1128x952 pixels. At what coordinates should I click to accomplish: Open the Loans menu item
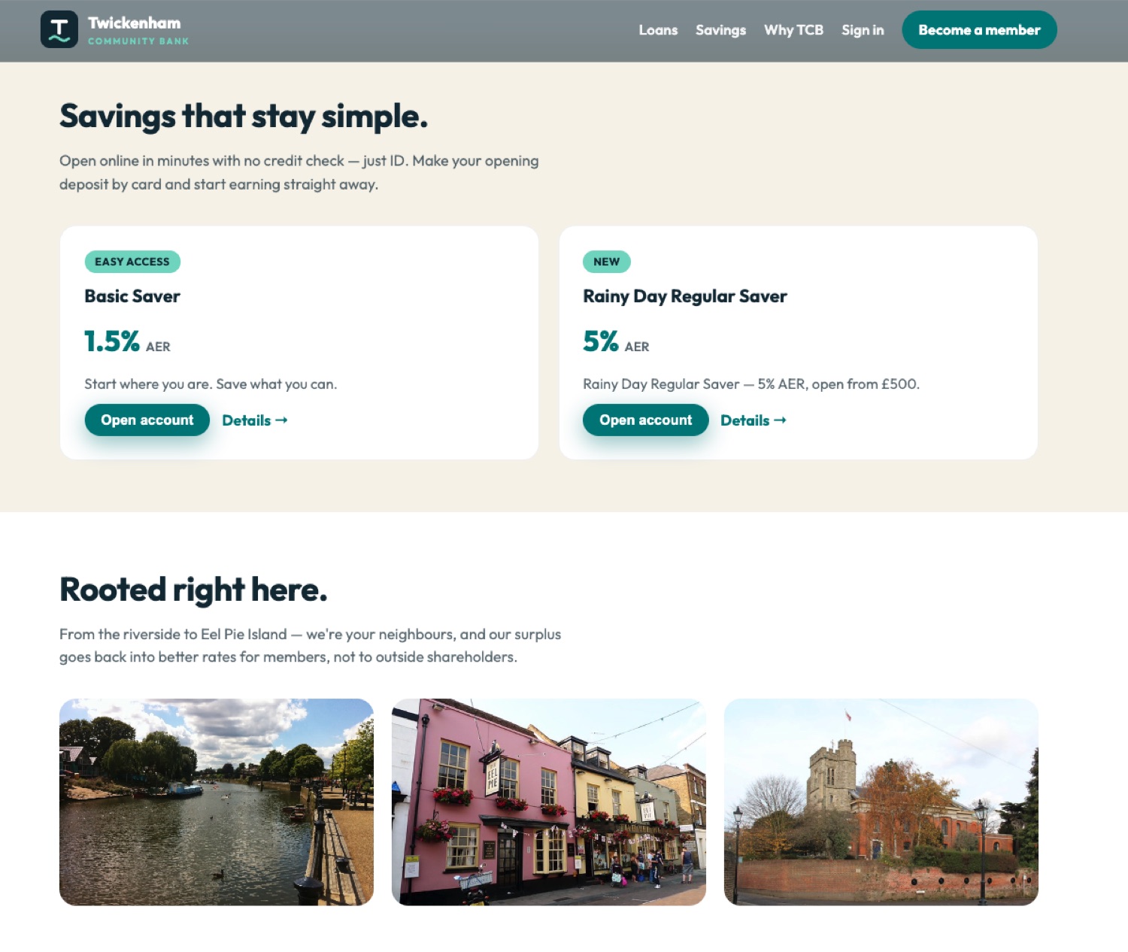tap(658, 30)
